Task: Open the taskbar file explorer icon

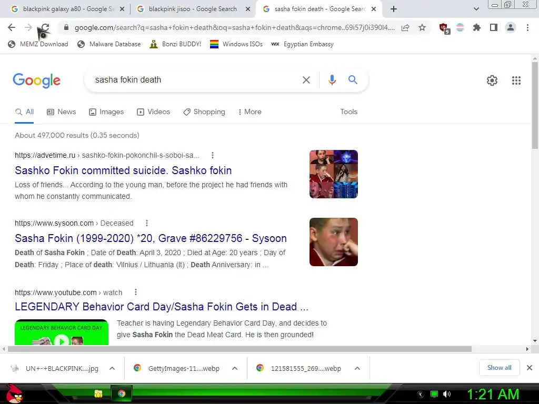Action: 98,393
